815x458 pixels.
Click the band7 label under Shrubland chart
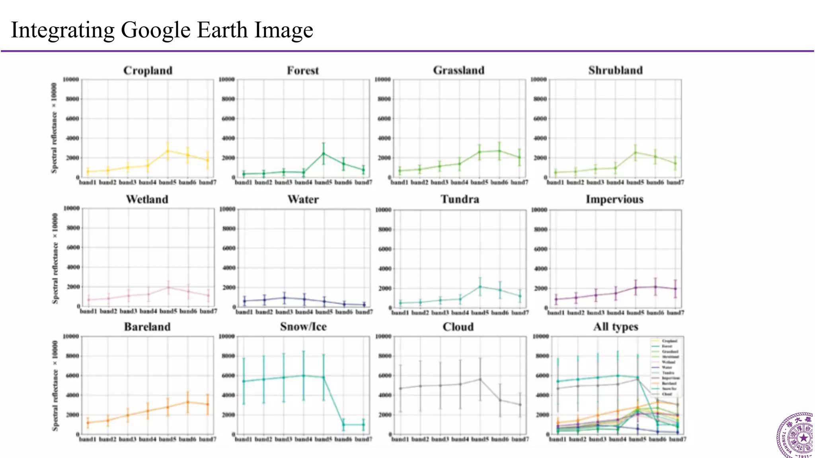(x=675, y=182)
